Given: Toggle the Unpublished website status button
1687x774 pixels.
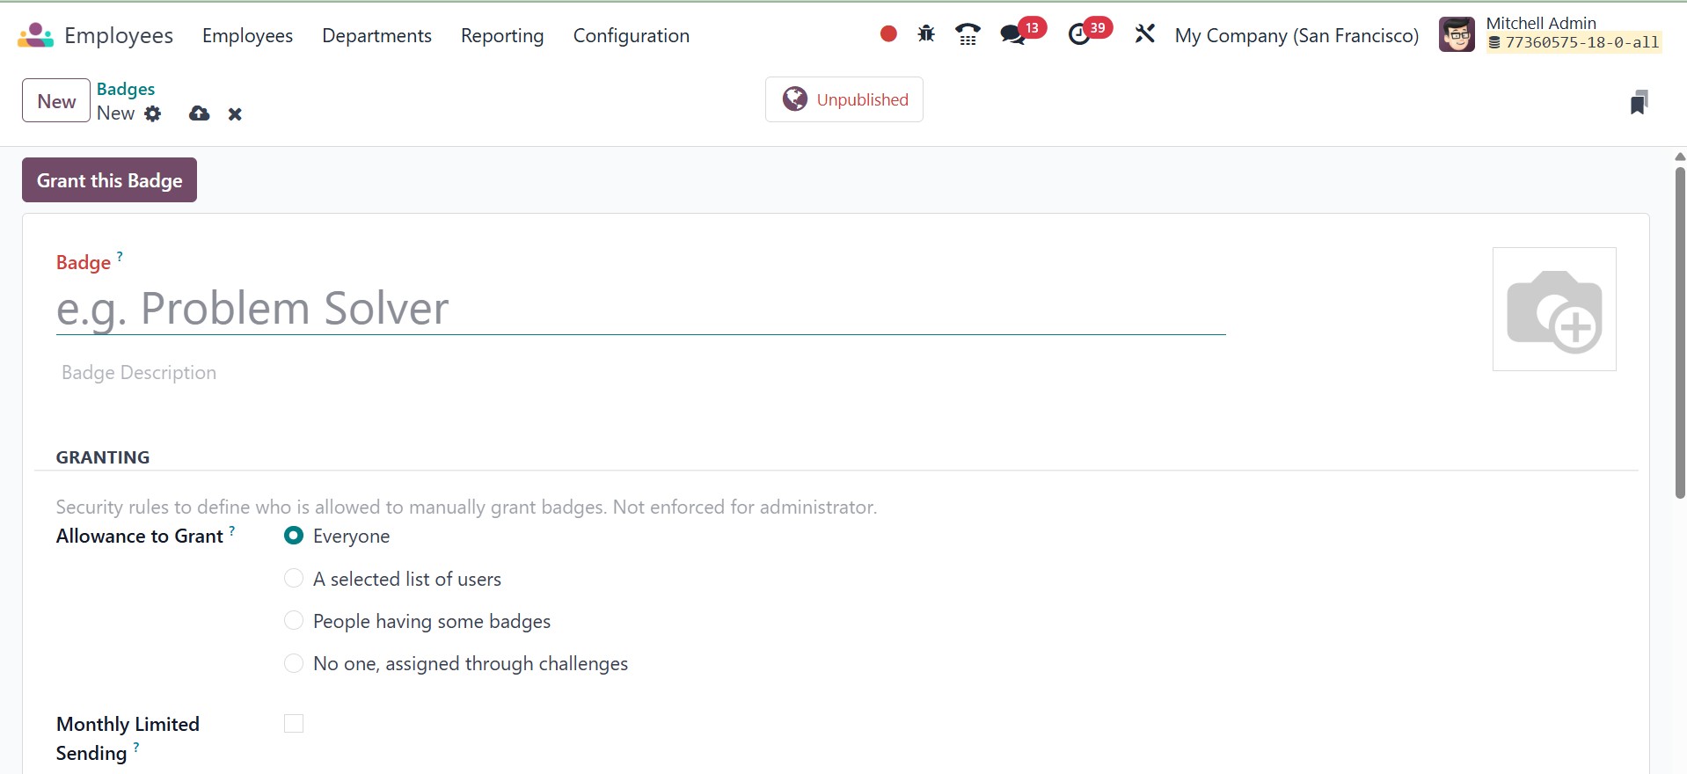Looking at the screenshot, I should (844, 99).
